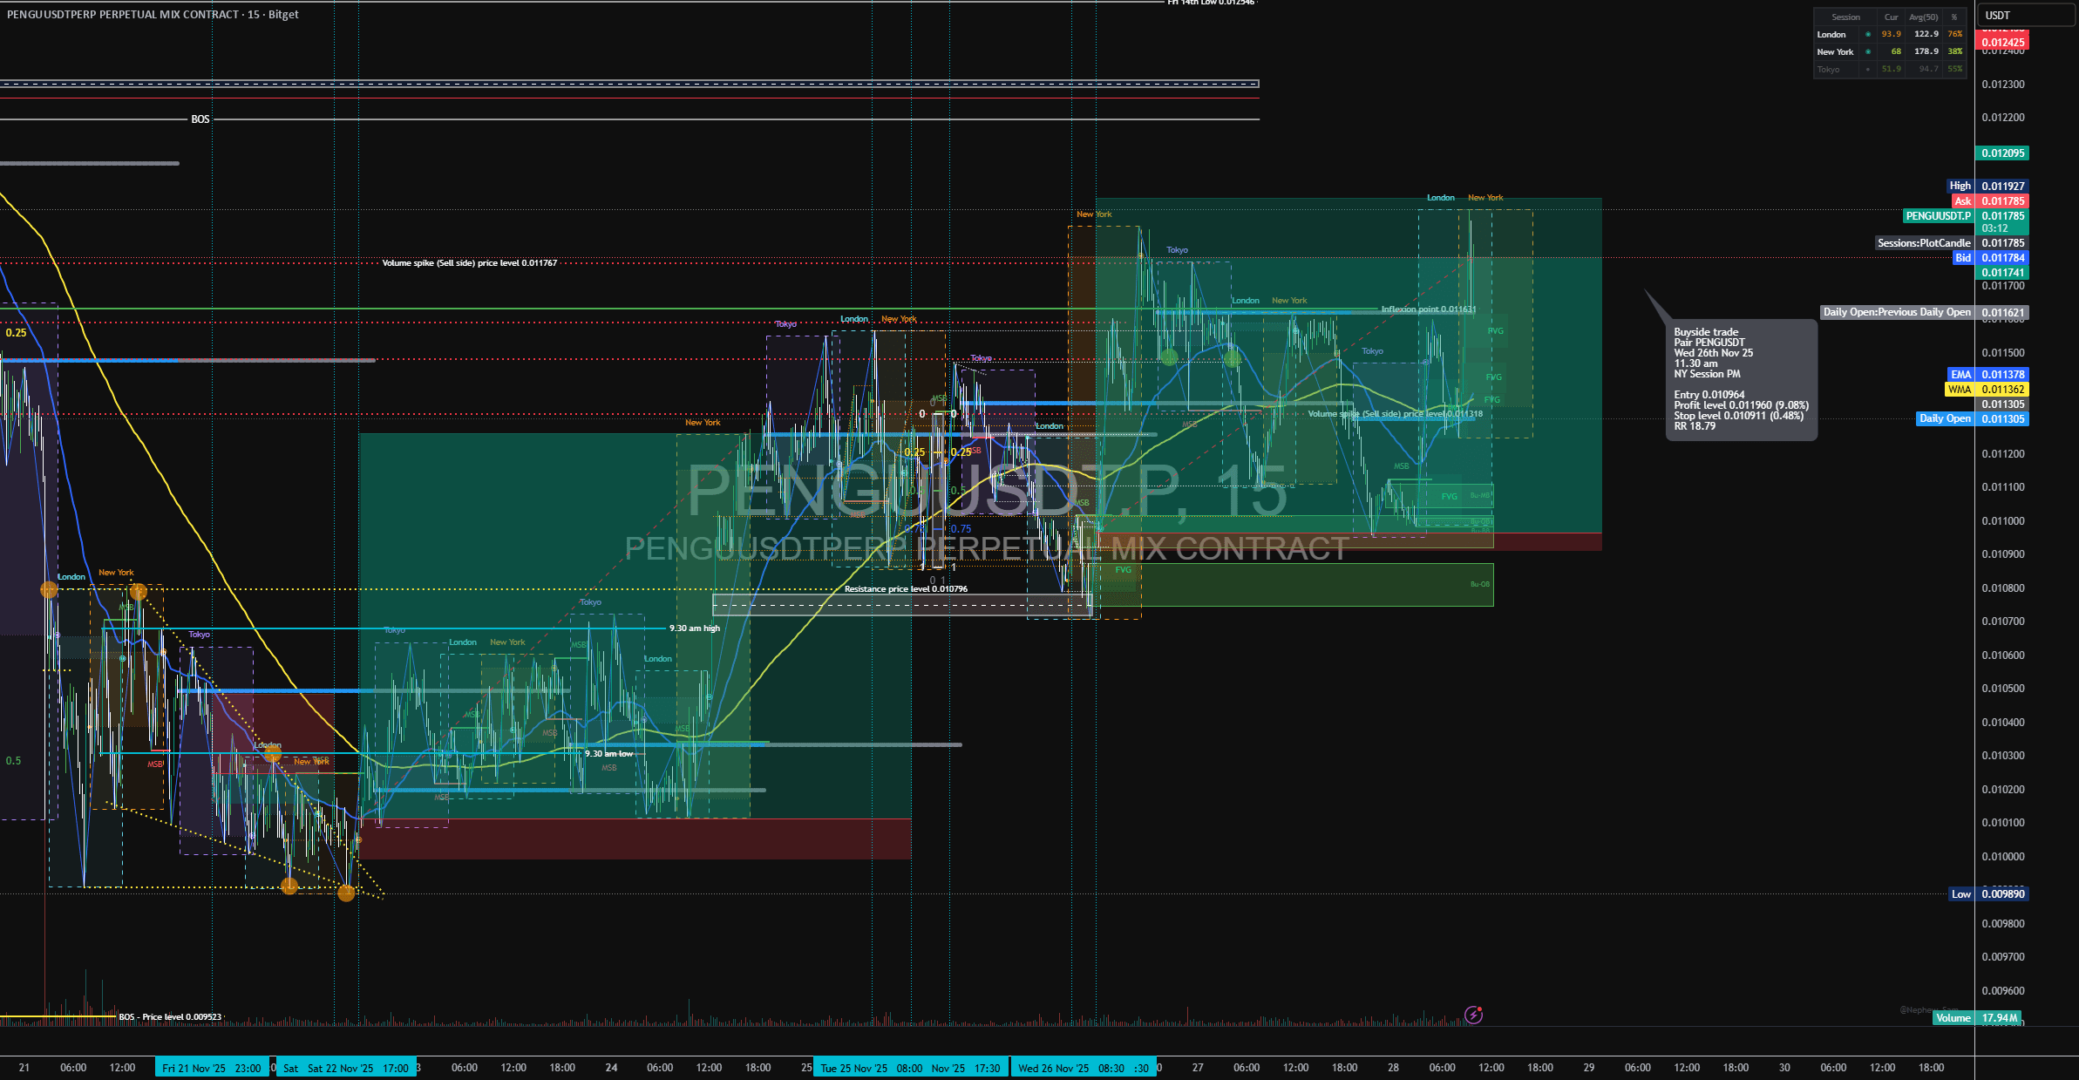Screen dimensions: 2079x1080
Task: Click the Resistance price level 0.010796 text
Action: click(905, 589)
